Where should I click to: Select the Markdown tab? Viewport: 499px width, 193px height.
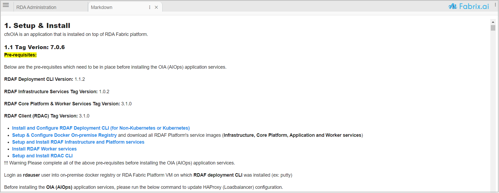(102, 7)
